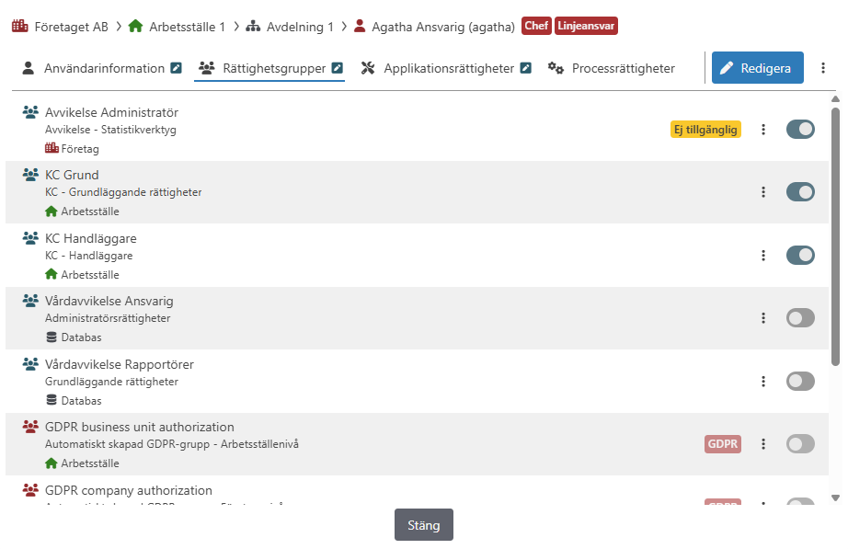
Task: Click the edit icon next to Användarinformation
Action: 177,68
